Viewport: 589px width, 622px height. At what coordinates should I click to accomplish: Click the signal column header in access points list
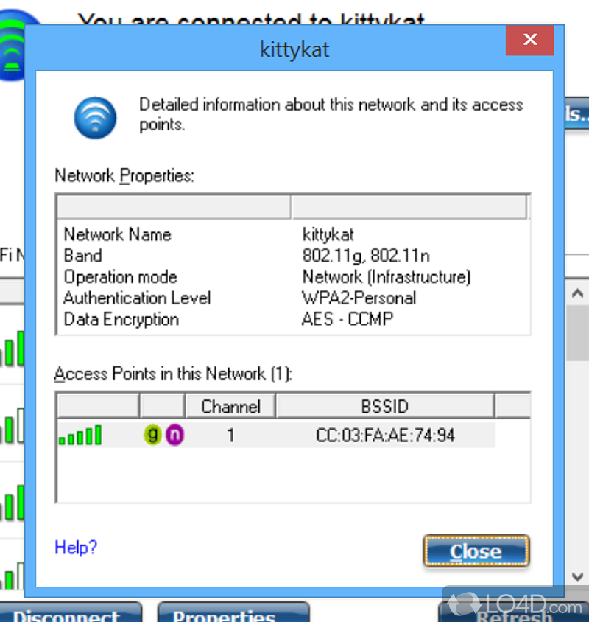point(99,407)
